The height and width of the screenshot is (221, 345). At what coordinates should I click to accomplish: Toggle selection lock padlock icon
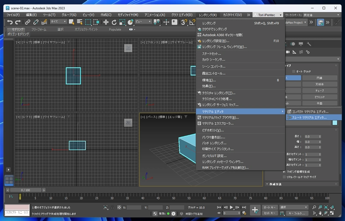pyautogui.click(x=113, y=207)
